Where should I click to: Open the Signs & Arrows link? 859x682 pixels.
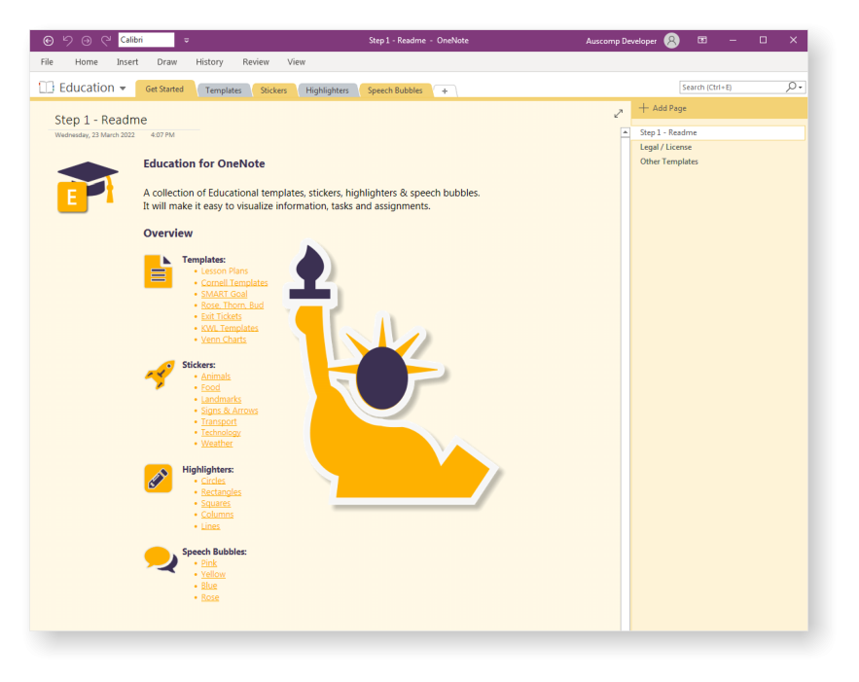pyautogui.click(x=229, y=411)
